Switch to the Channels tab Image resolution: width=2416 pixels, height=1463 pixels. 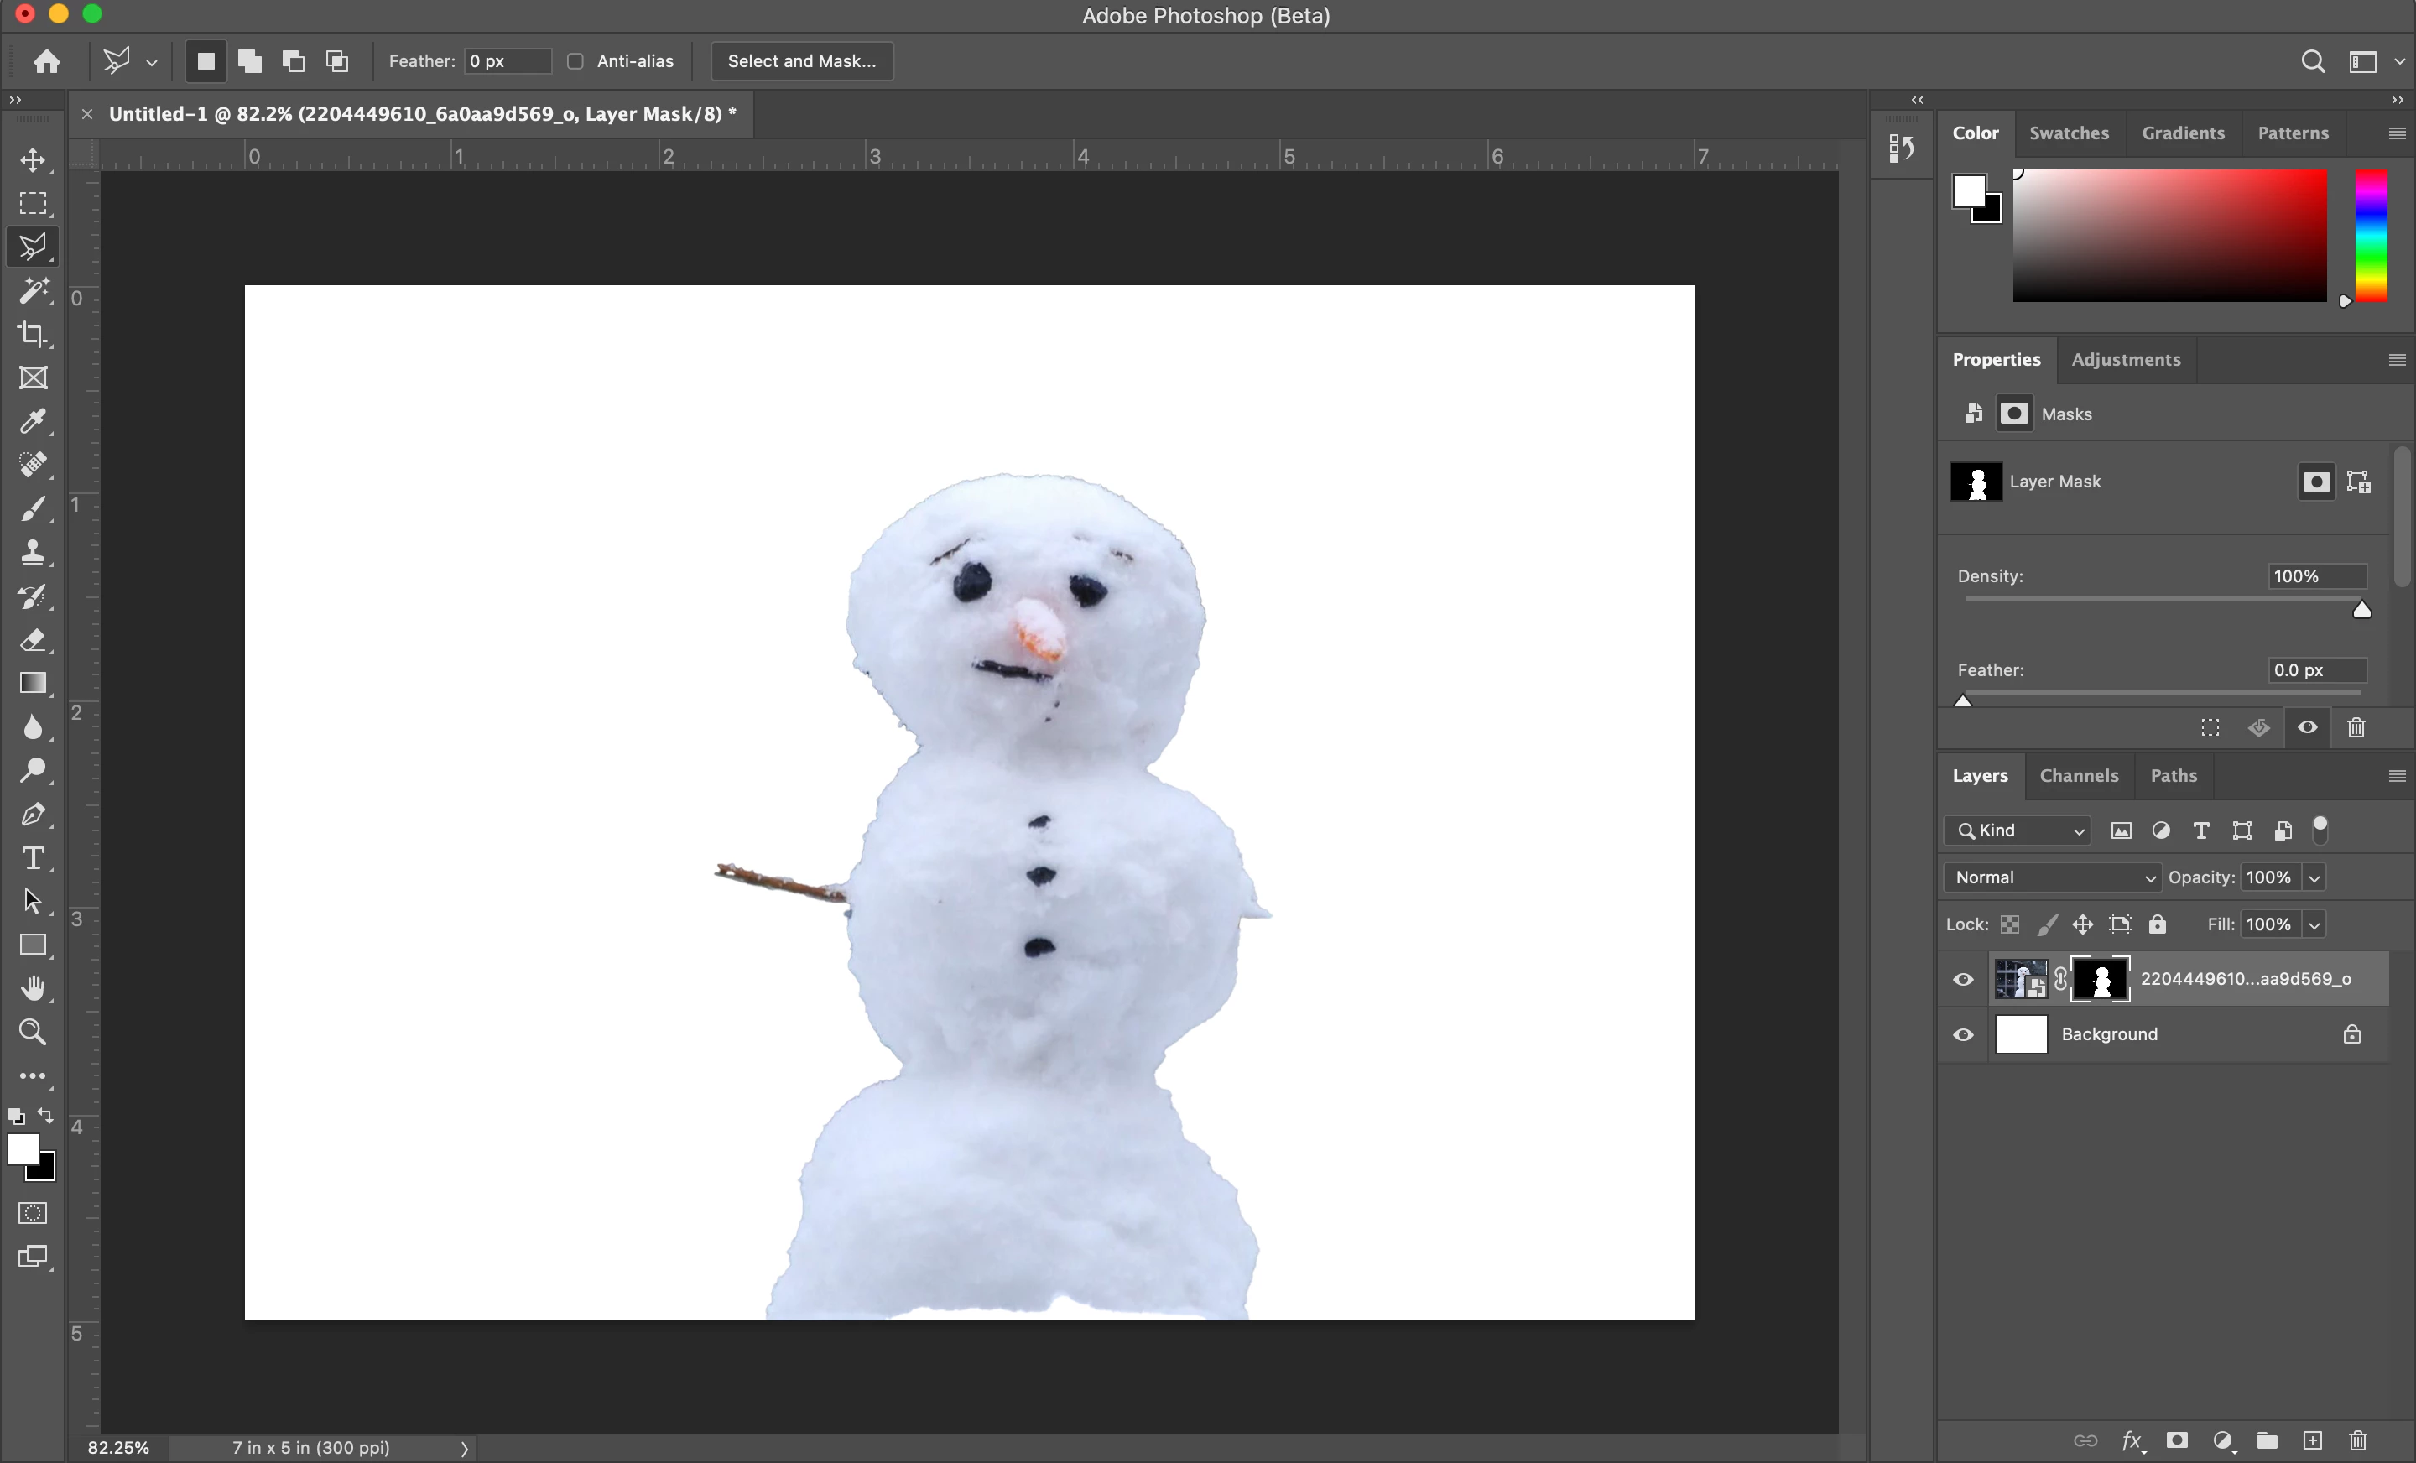coord(2079,776)
